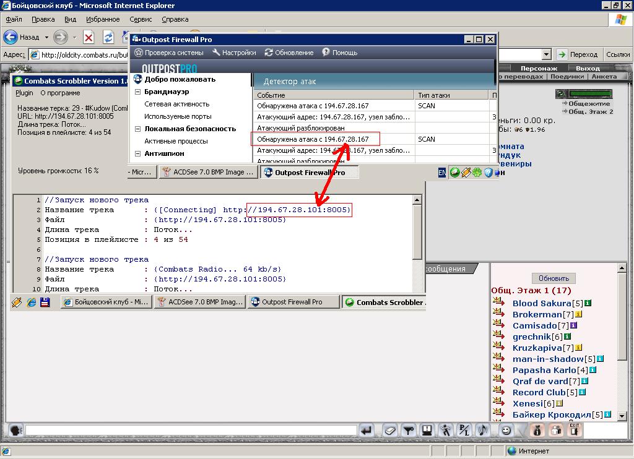The width and height of the screenshot is (634, 459).
Task: Click the Outpost Firewall Pro bottom taskbar button
Action: (x=292, y=302)
